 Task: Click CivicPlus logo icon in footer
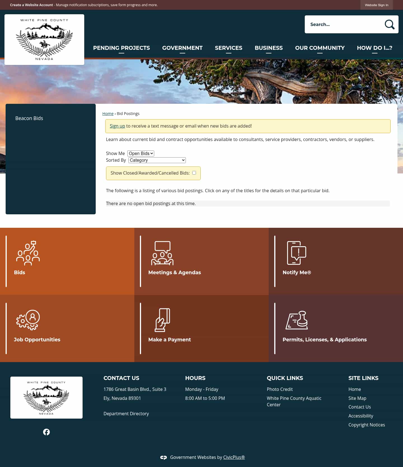[x=164, y=457]
